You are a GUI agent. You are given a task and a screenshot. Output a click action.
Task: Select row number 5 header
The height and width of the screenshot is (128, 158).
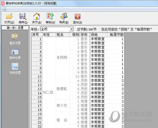pyautogui.click(x=37, y=56)
